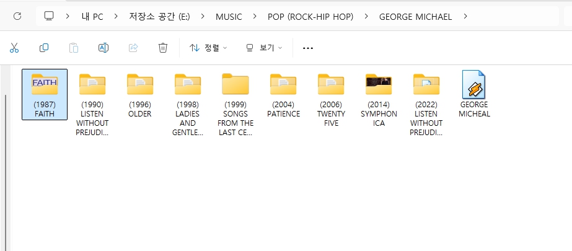Screen dimensions: 572x251
Task: Expand chevron after MUSIC breadcrumb
Action: [x=255, y=16]
